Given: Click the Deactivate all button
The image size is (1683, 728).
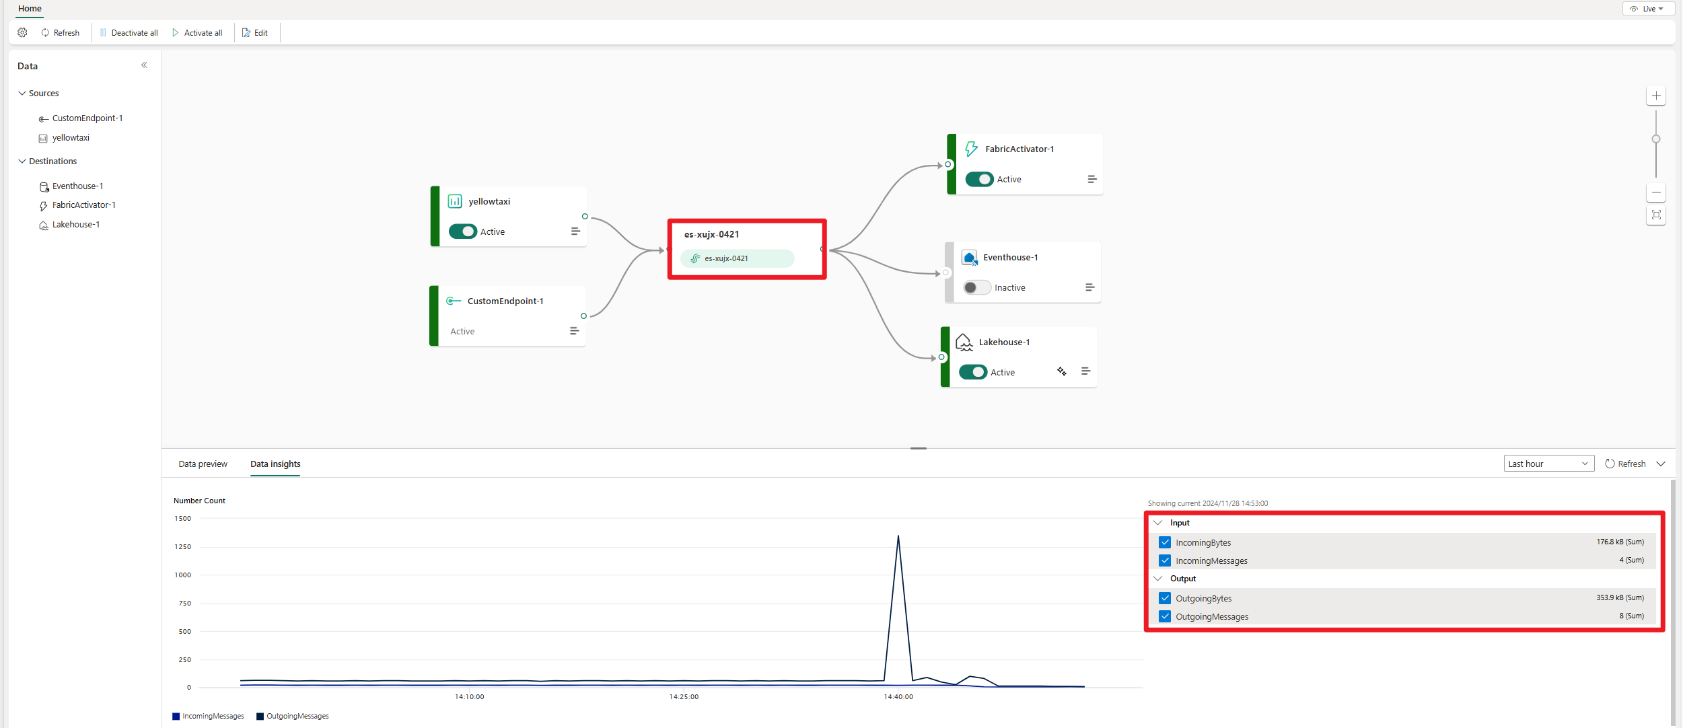Looking at the screenshot, I should pos(129,32).
